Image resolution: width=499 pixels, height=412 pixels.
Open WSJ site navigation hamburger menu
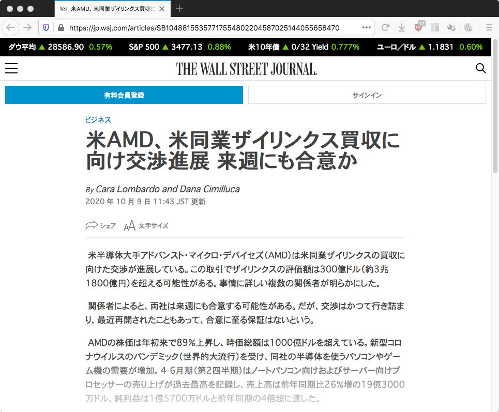click(11, 68)
